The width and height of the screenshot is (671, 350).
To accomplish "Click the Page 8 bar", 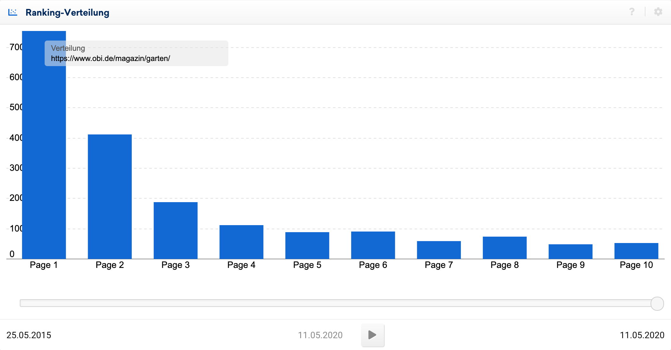I will pyautogui.click(x=505, y=247).
